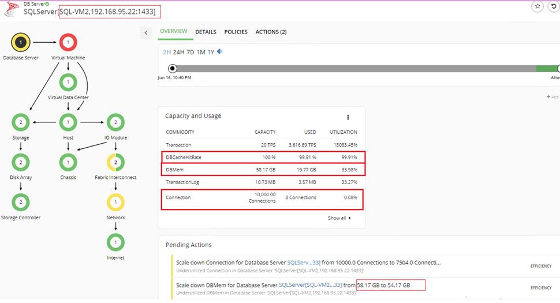Click the refresh circular arrow icon
560x303 pixels.
pyautogui.click(x=554, y=6)
